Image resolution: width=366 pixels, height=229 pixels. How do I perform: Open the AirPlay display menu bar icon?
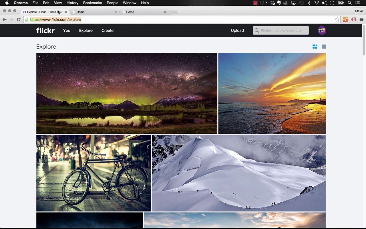294,3
